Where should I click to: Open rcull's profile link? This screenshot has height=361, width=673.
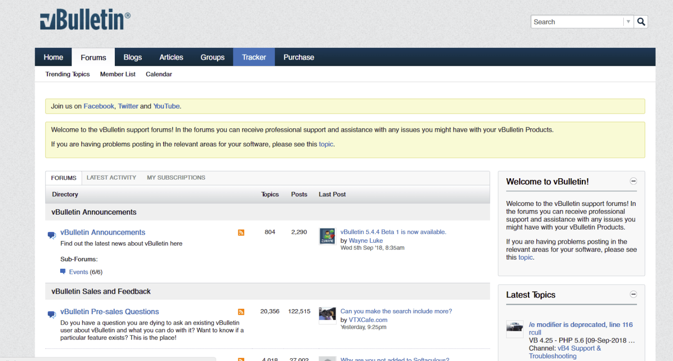[x=535, y=332]
